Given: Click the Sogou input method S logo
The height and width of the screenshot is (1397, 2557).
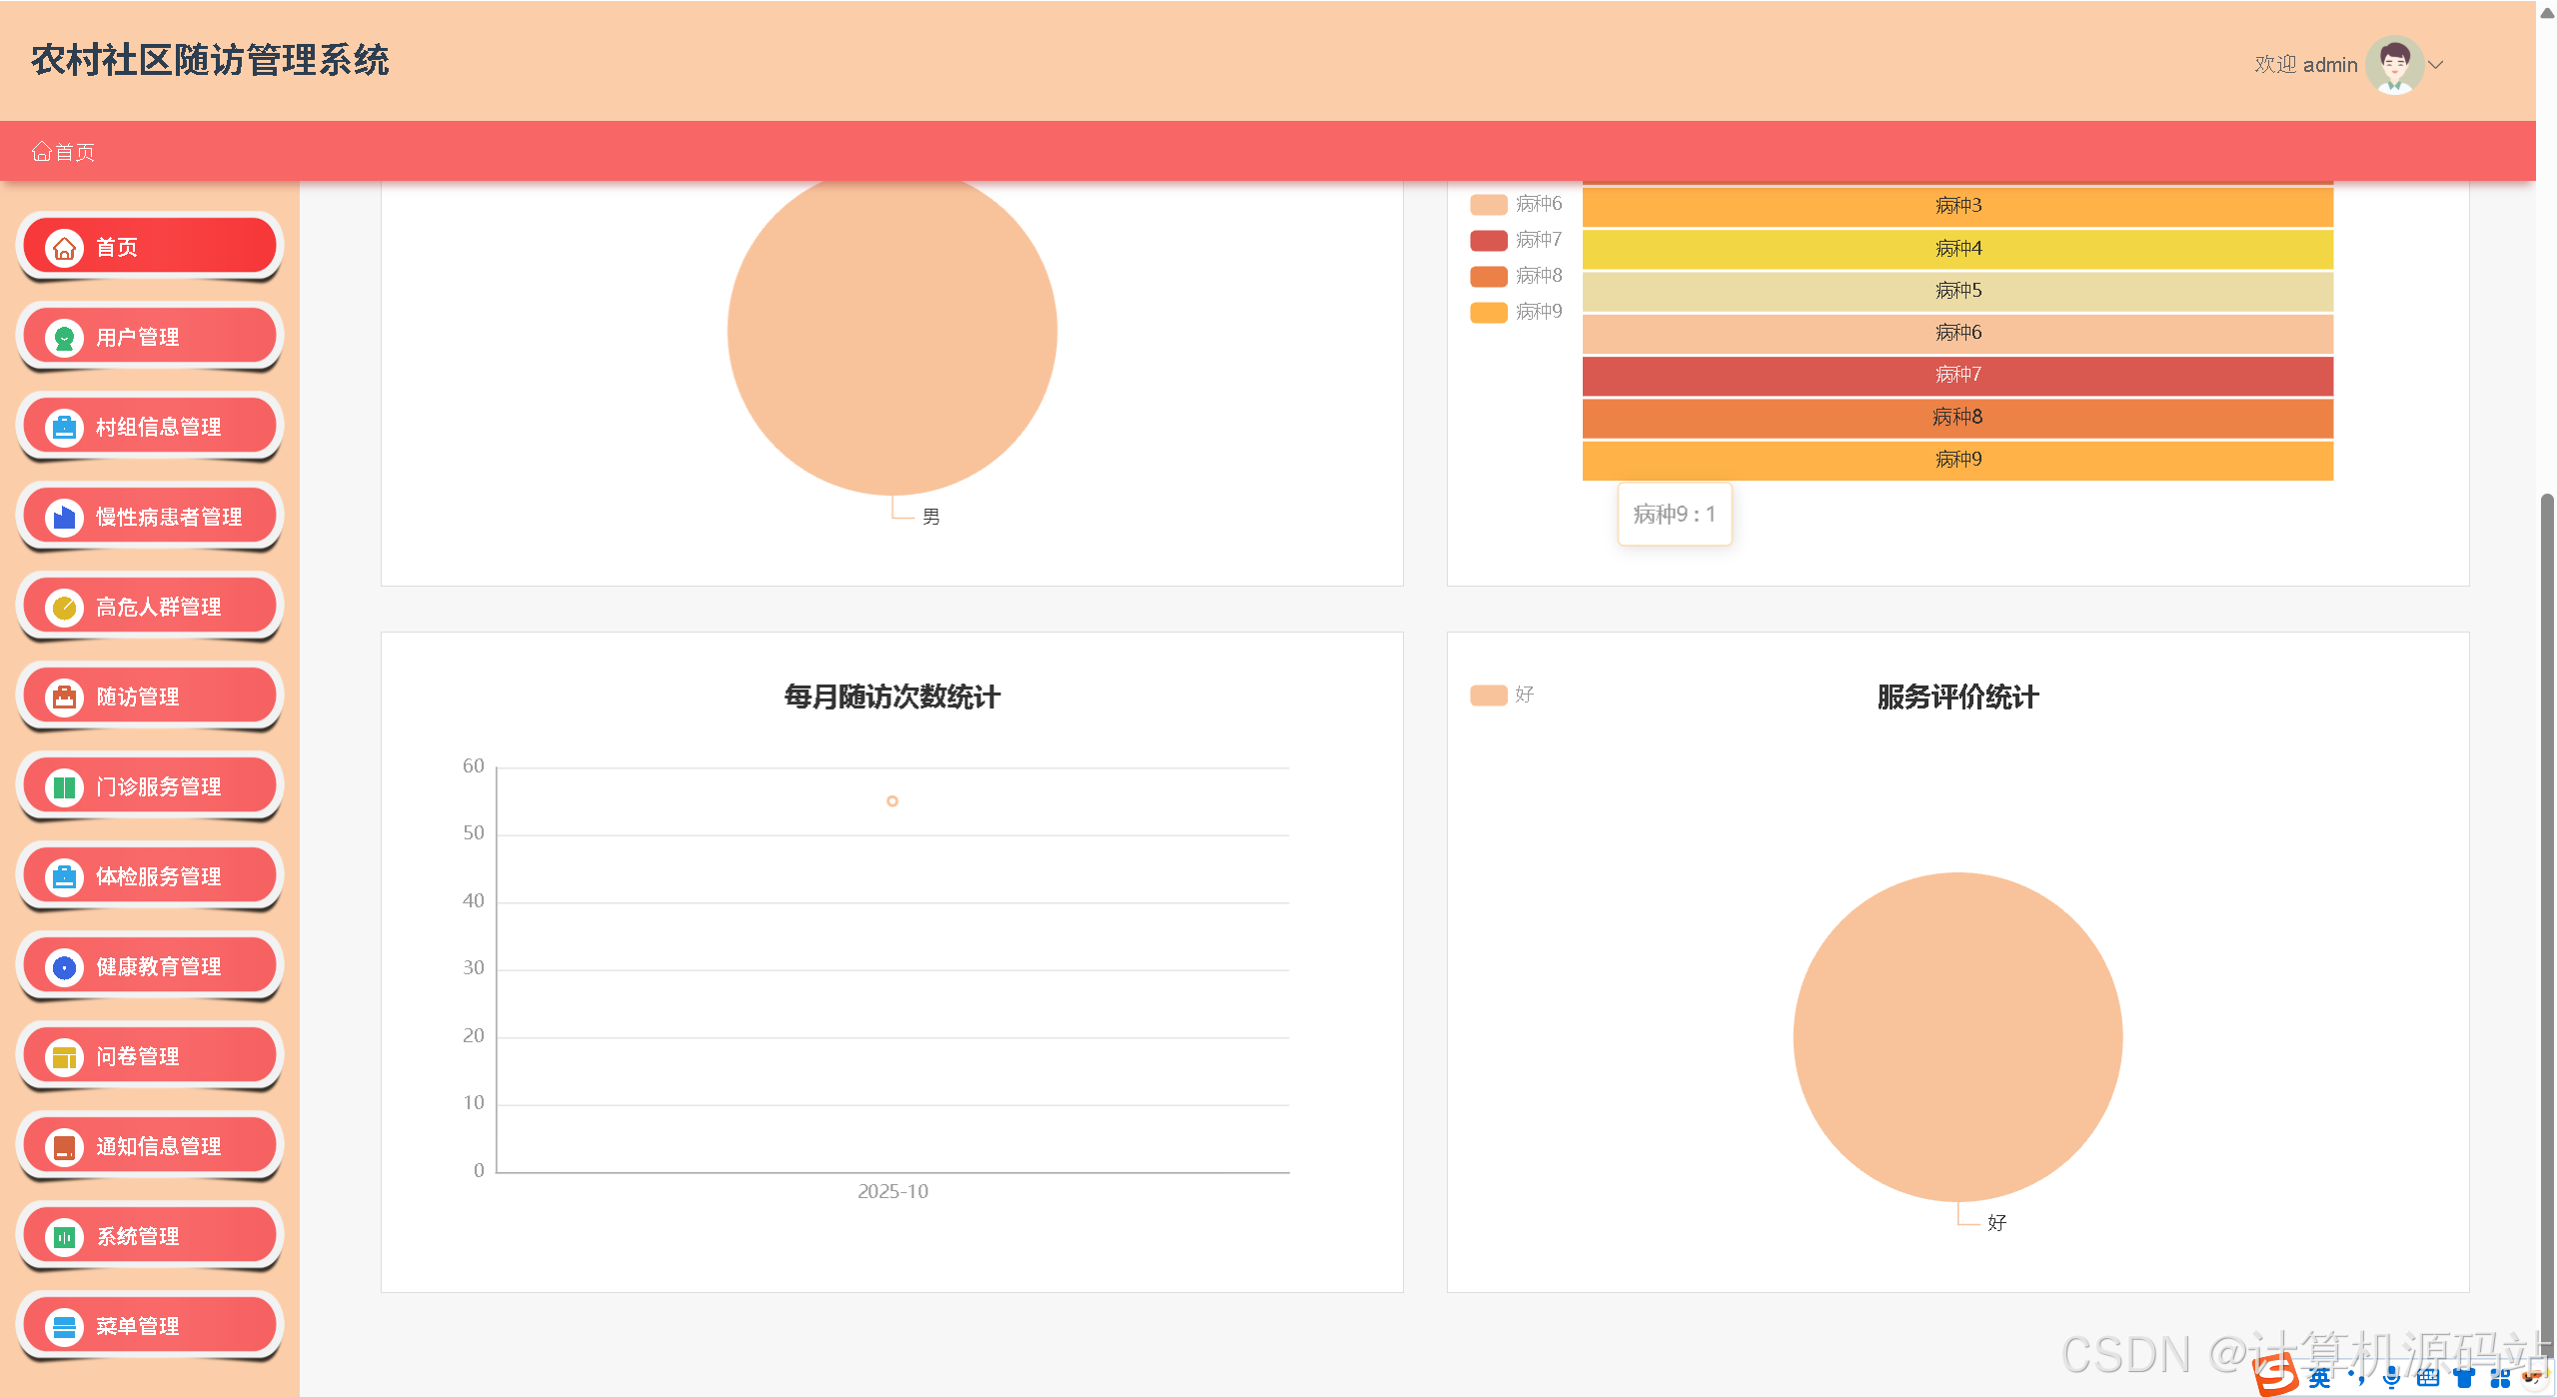Looking at the screenshot, I should [2276, 1375].
